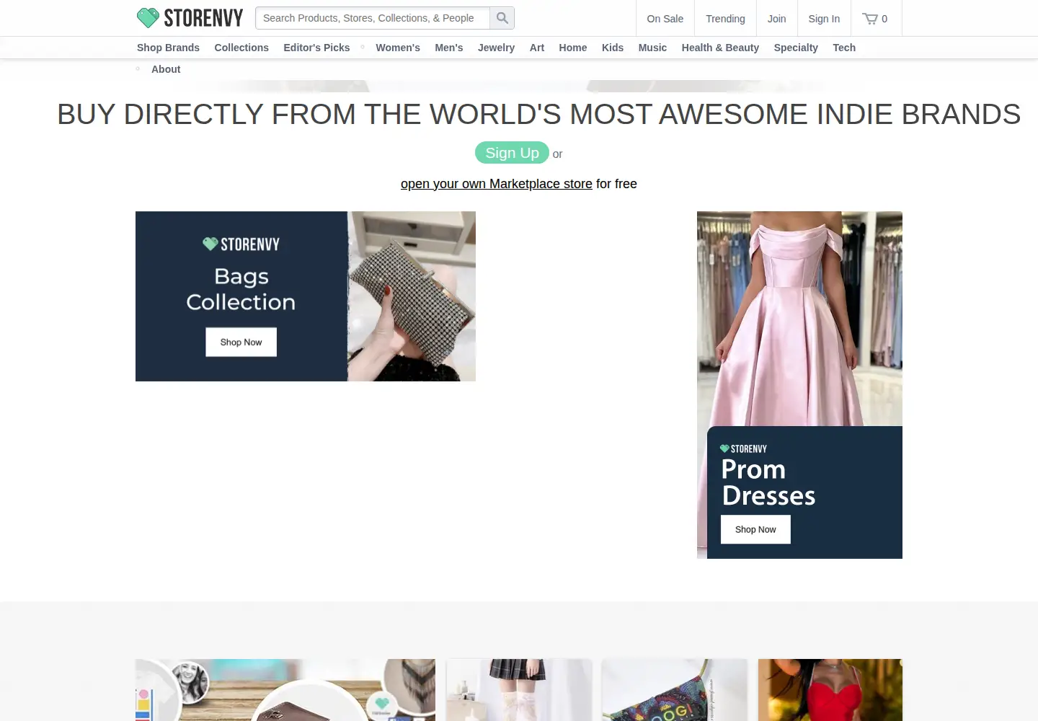Open Shop Brands menu

168,48
